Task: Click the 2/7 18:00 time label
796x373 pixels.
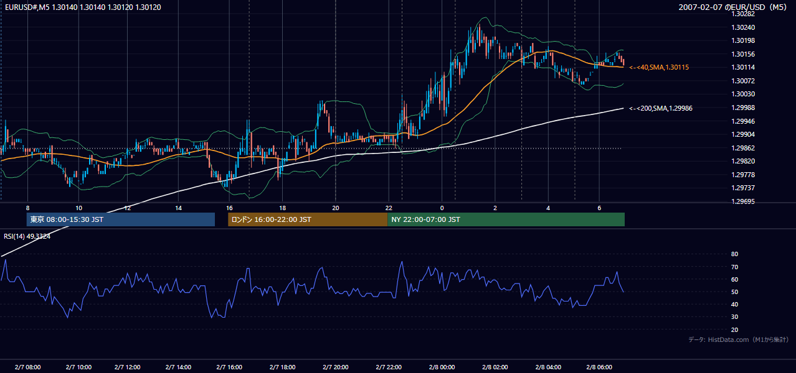Action: [x=282, y=367]
